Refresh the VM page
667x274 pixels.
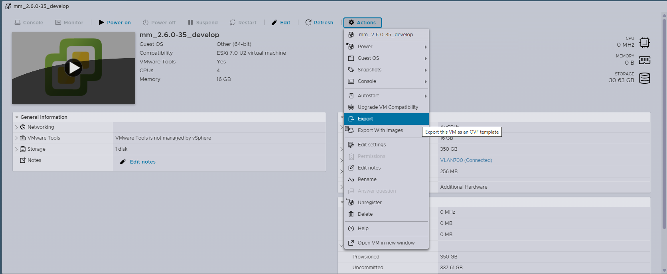tap(319, 23)
